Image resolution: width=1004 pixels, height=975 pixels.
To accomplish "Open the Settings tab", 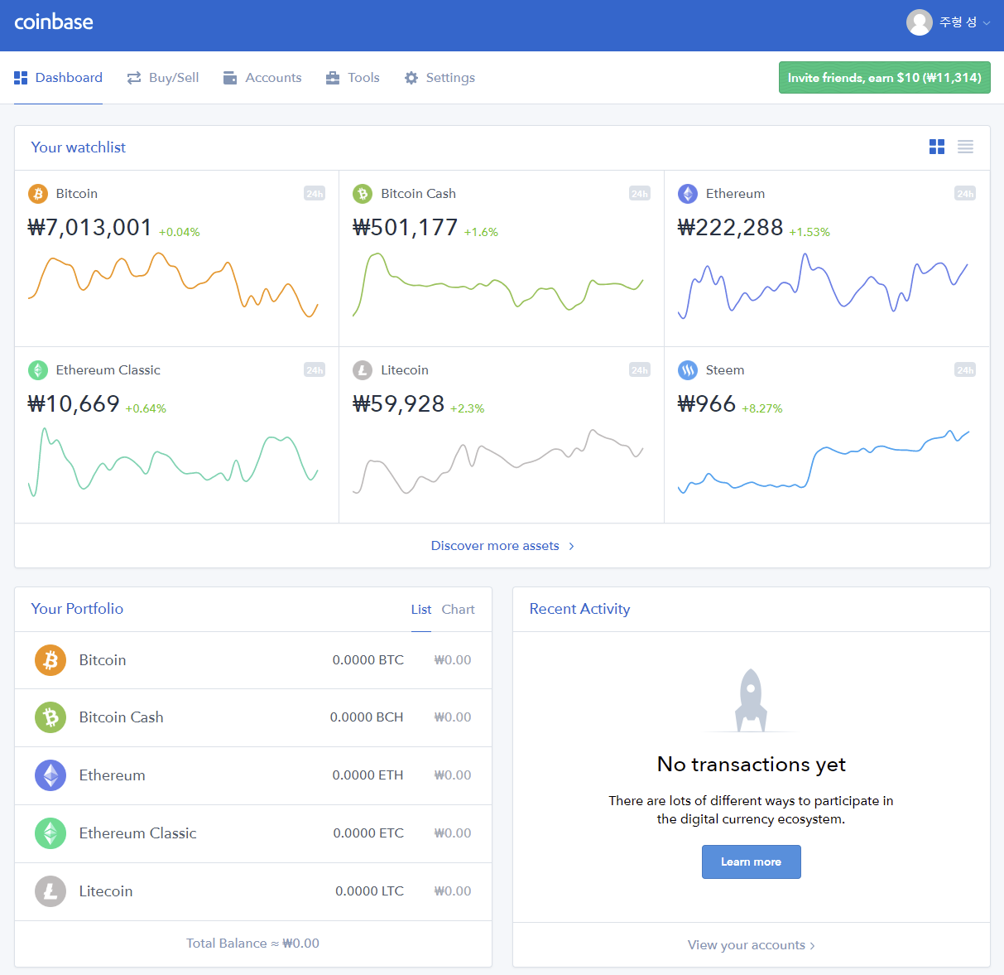I will pos(440,78).
